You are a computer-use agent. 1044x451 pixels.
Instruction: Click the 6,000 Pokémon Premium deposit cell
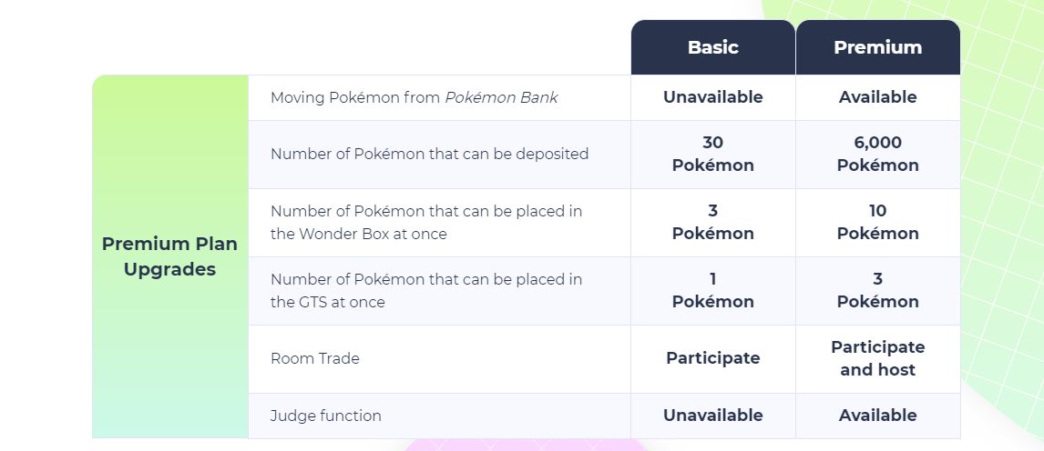click(878, 154)
